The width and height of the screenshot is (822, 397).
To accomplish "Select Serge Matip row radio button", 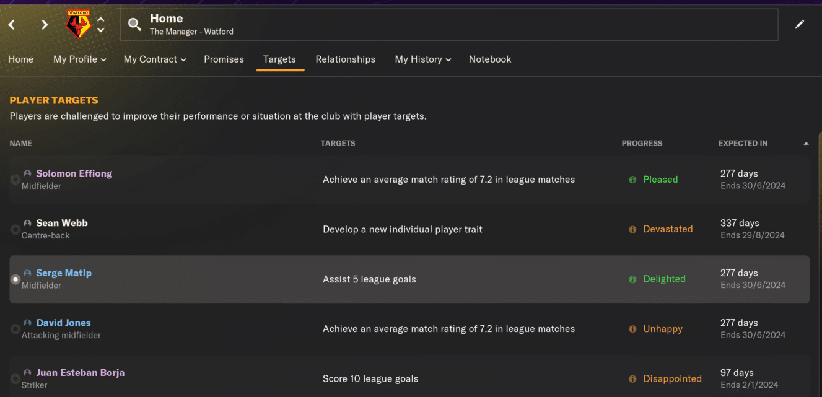I will click(15, 279).
